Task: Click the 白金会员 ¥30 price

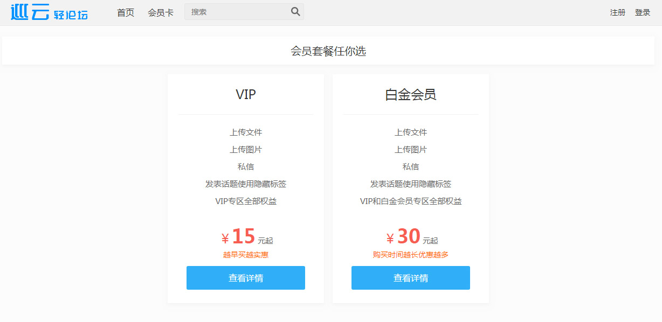Action: [x=412, y=237]
